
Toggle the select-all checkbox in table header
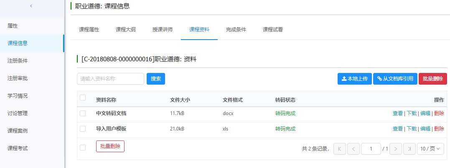(x=83, y=98)
